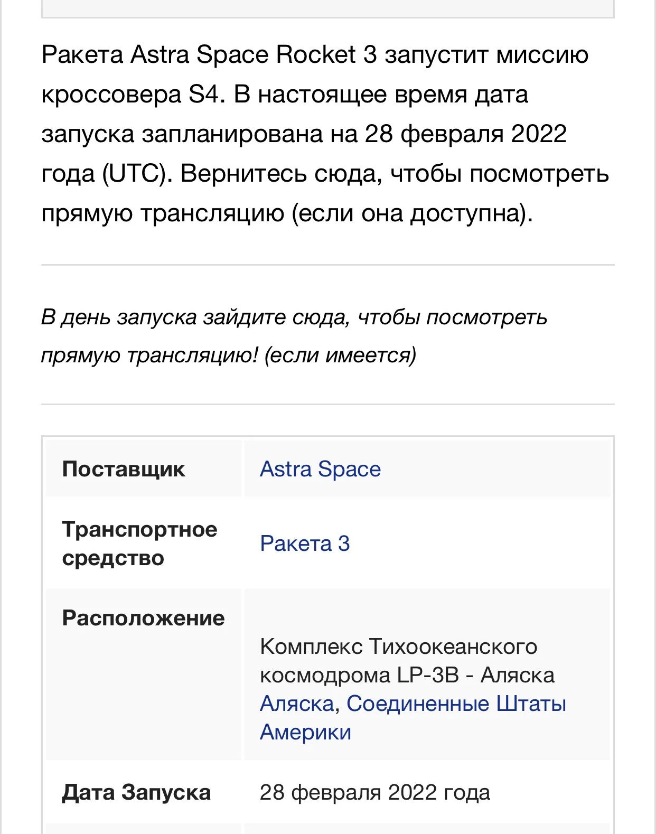Image resolution: width=656 pixels, height=834 pixels.
Task: Click the Дата Запуска row label
Action: click(136, 792)
